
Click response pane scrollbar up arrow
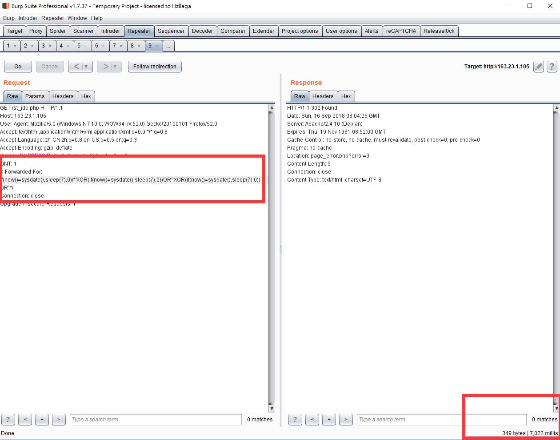click(x=556, y=108)
